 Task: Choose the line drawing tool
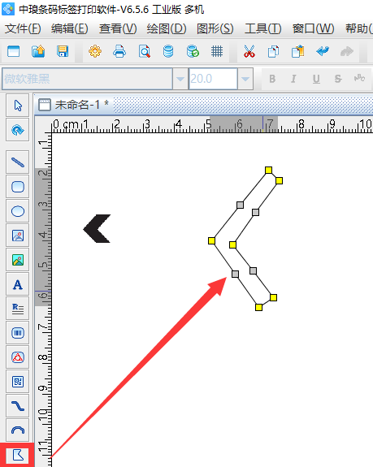18,162
